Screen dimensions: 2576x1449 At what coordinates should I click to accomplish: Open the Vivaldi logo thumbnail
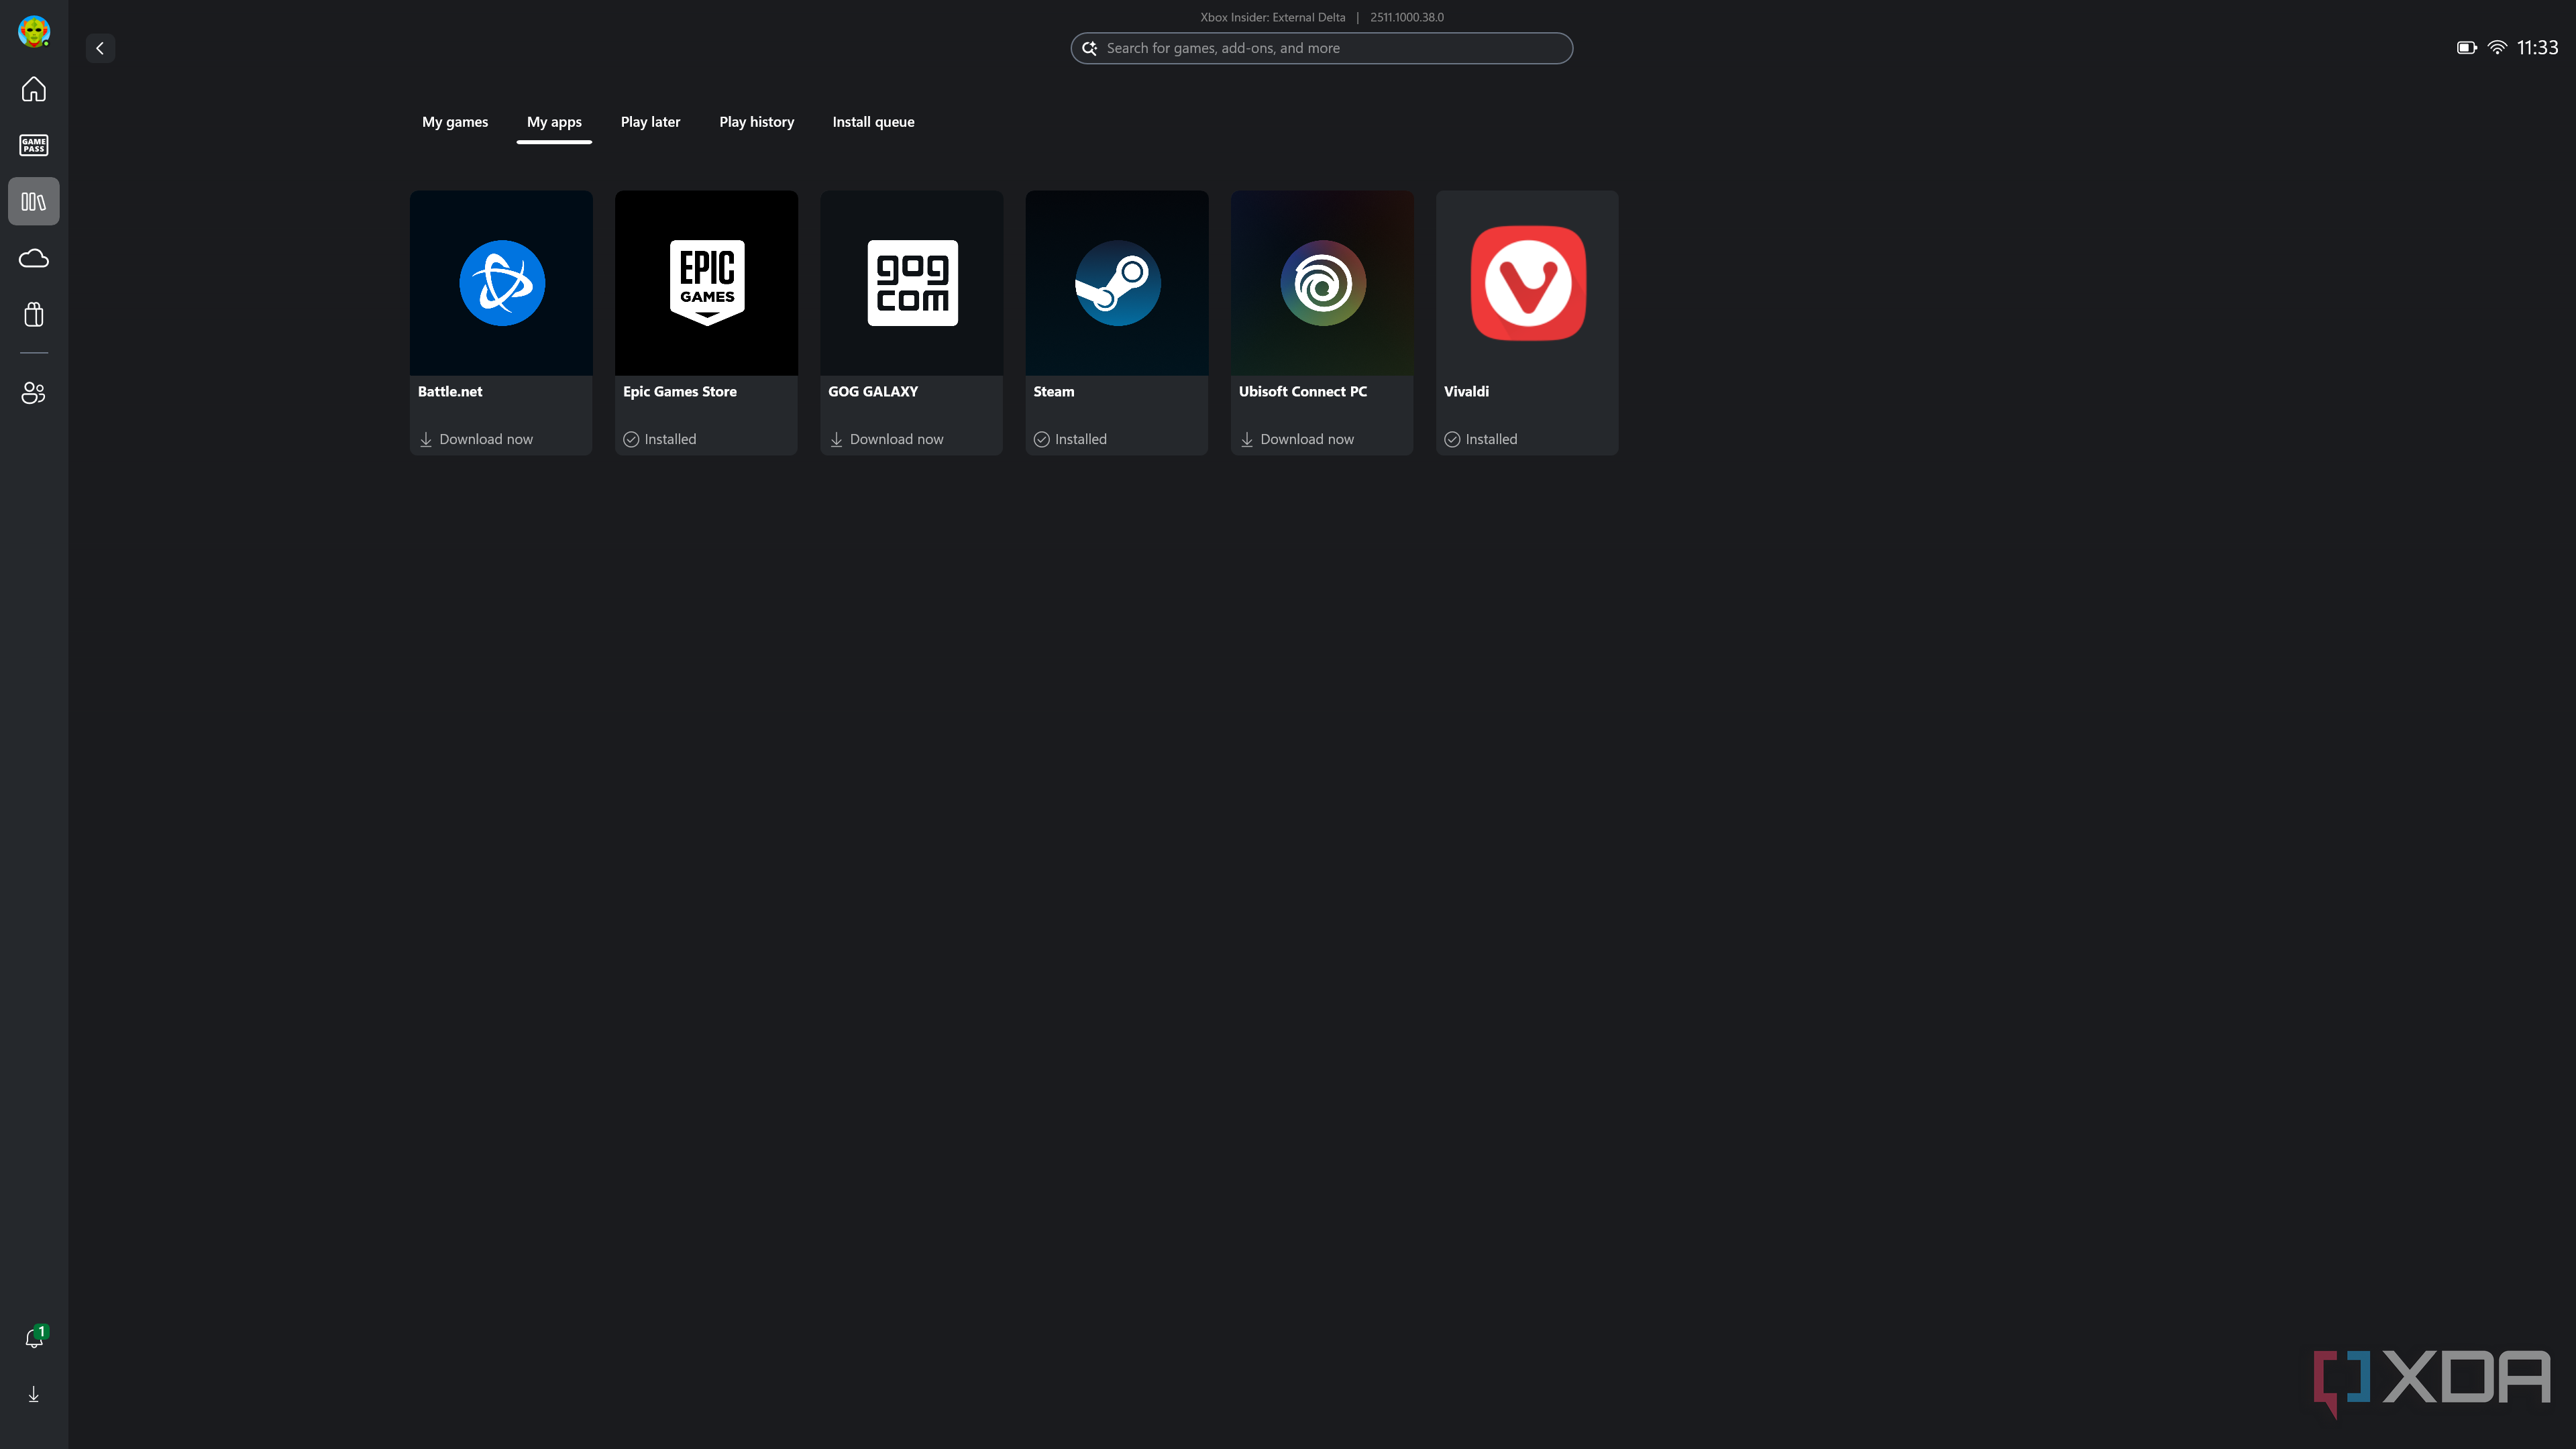point(1527,283)
